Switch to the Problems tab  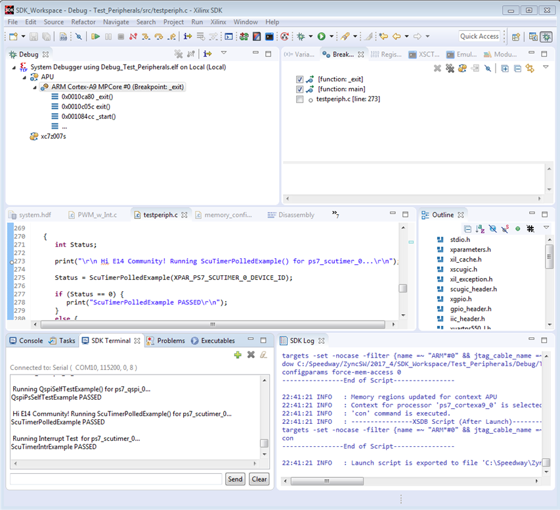pyautogui.click(x=166, y=341)
